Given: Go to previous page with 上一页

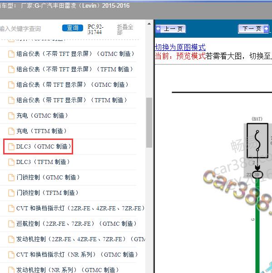Looking at the screenshot, I should point(171,29).
